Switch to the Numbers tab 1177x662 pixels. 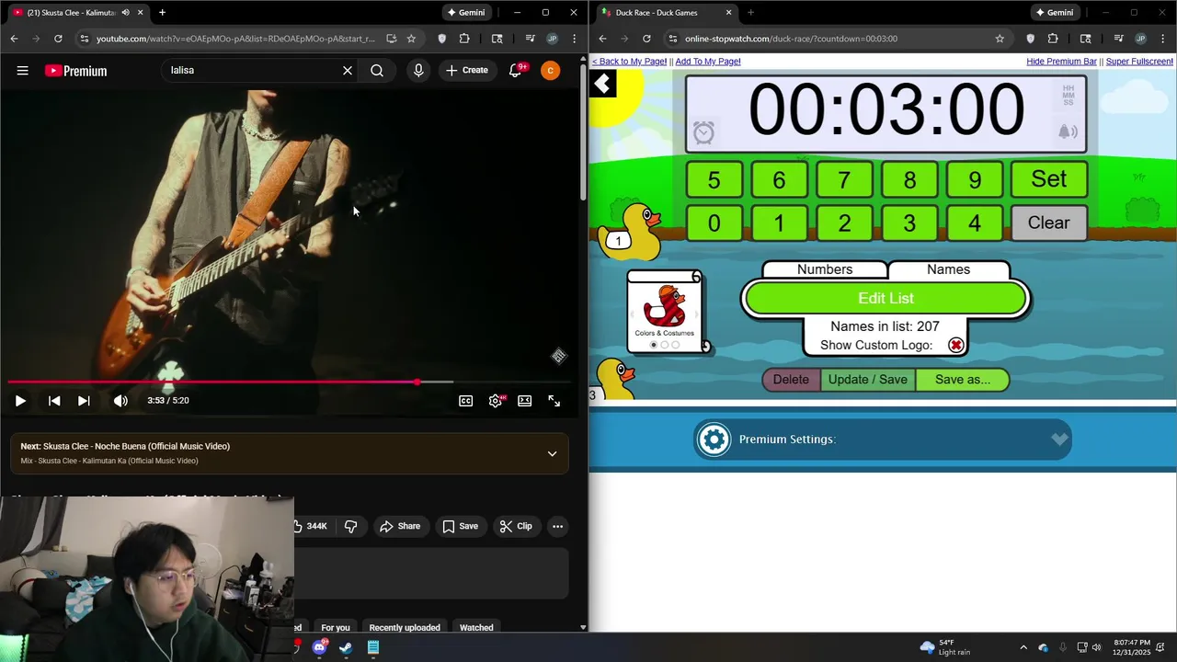point(825,269)
